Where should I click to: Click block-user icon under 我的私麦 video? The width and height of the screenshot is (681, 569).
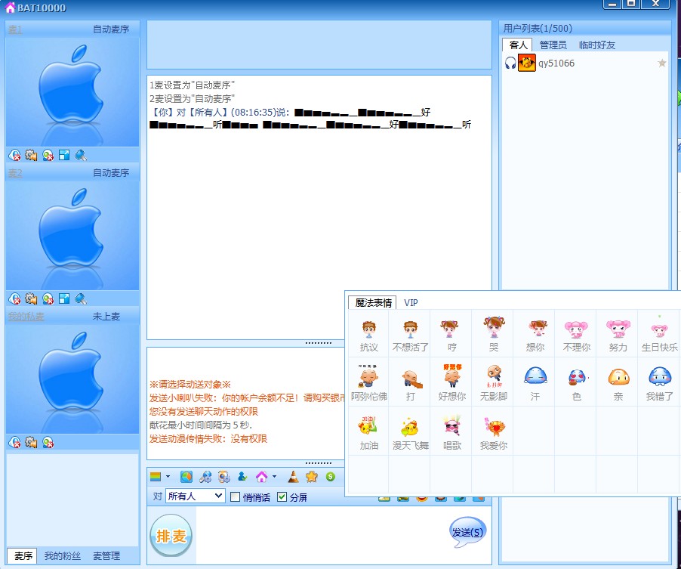pyautogui.click(x=48, y=443)
